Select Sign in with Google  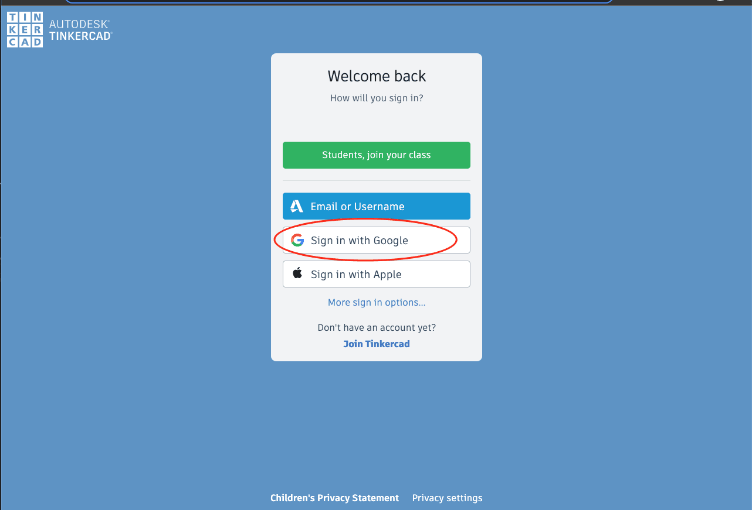coord(377,240)
